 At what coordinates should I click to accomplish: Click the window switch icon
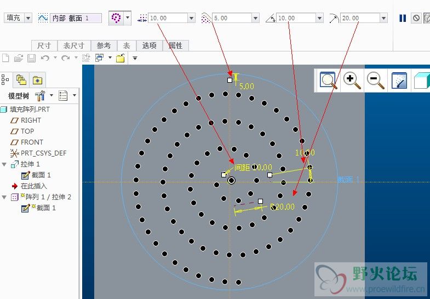(99, 58)
